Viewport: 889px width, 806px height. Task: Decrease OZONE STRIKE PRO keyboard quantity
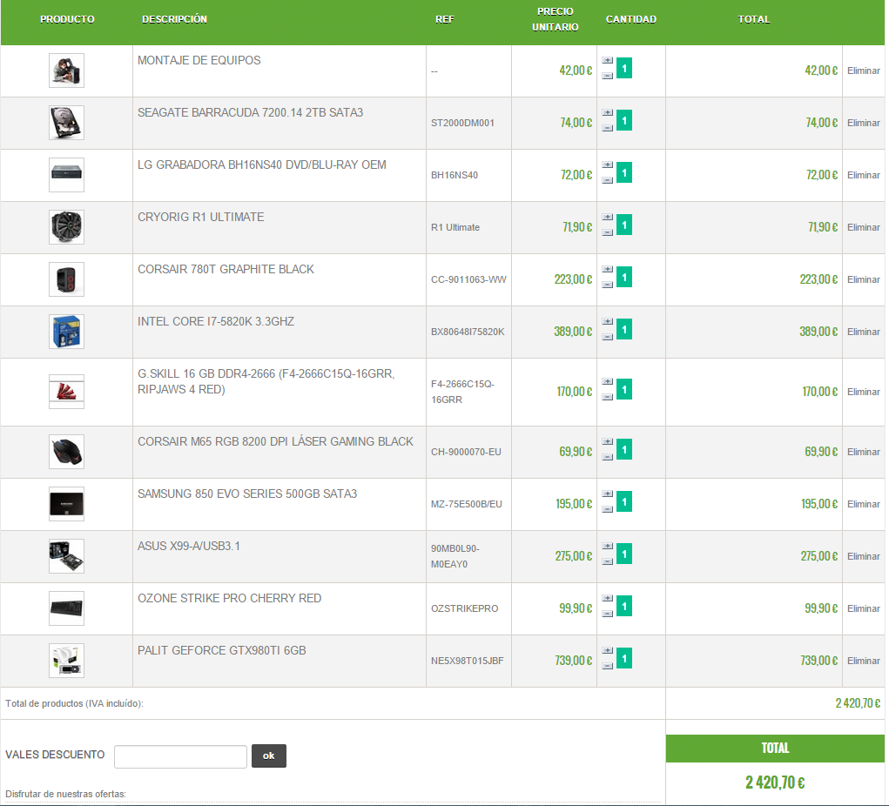tap(607, 613)
